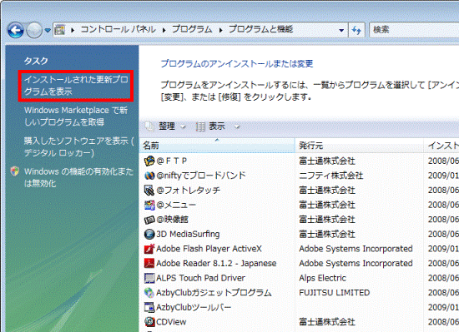Click the AzbyClubガジェットプログラム icon
The height and width of the screenshot is (332, 459).
tap(149, 293)
